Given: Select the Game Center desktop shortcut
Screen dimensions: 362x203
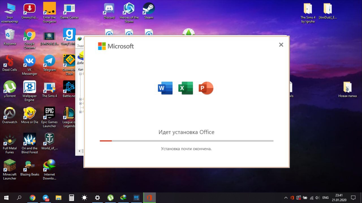Looking at the screenshot, I should (x=69, y=11).
